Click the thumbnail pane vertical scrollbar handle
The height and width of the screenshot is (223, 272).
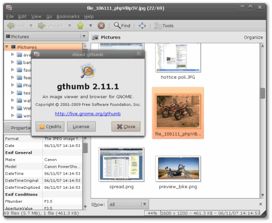tap(262, 93)
